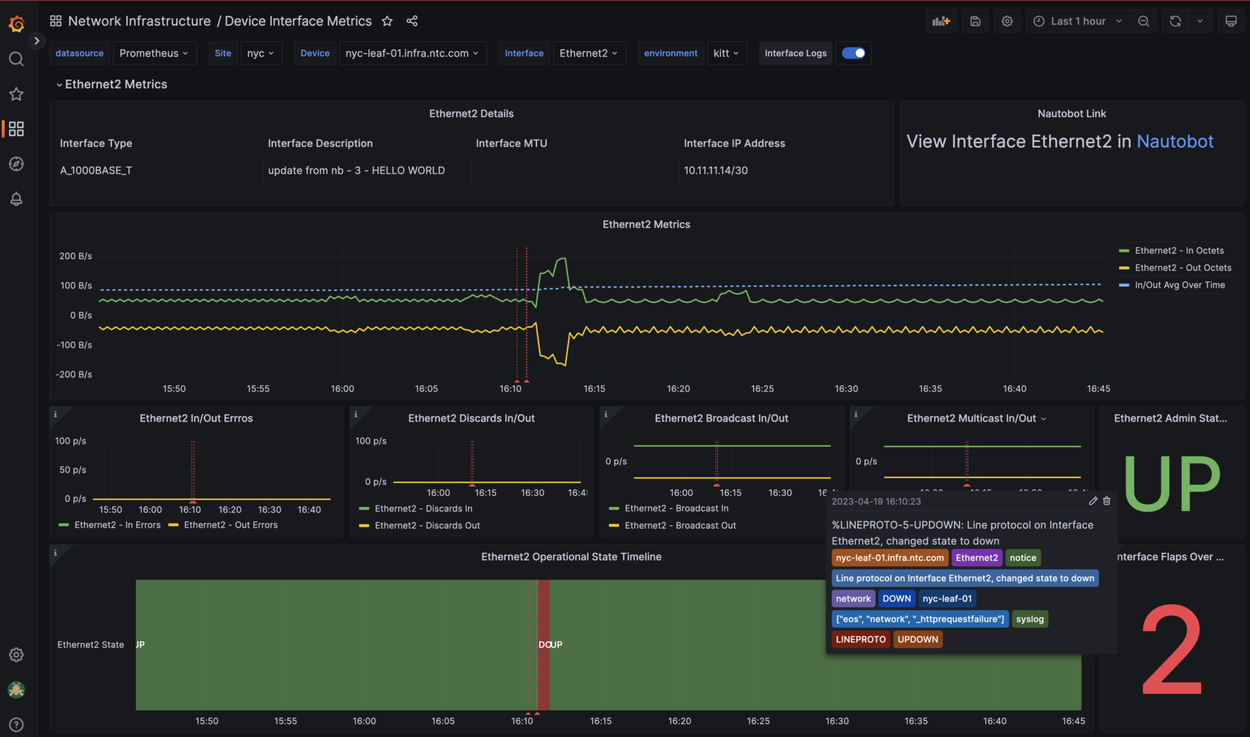1250x737 pixels.
Task: Open Ethernet2 Operational State Timeline title menu
Action: 571,557
